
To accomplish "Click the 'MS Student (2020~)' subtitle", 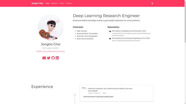I will [x=51, y=48].
